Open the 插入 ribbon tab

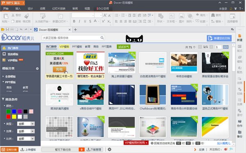[x=18, y=9]
